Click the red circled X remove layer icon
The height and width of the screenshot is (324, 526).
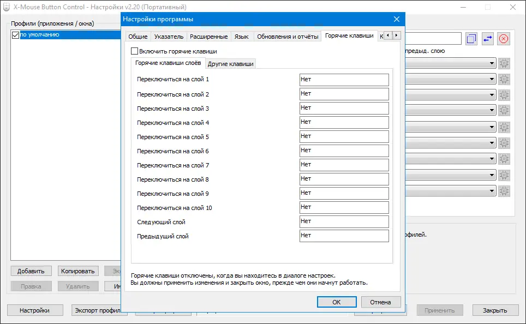pos(504,39)
